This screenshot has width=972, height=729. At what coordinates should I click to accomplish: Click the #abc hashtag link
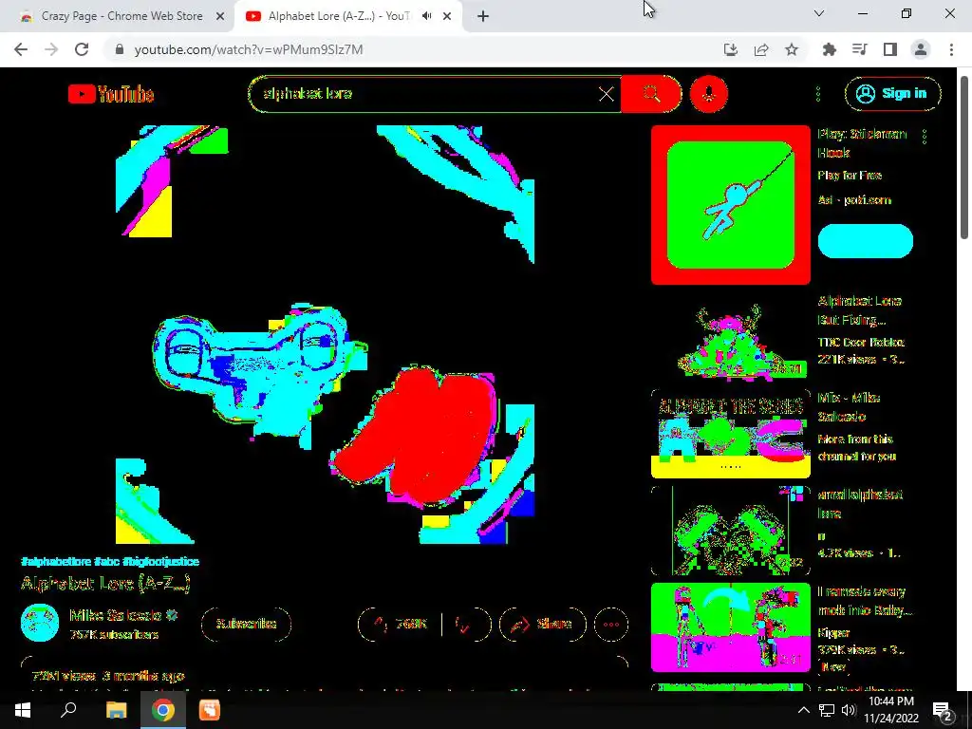tap(106, 562)
